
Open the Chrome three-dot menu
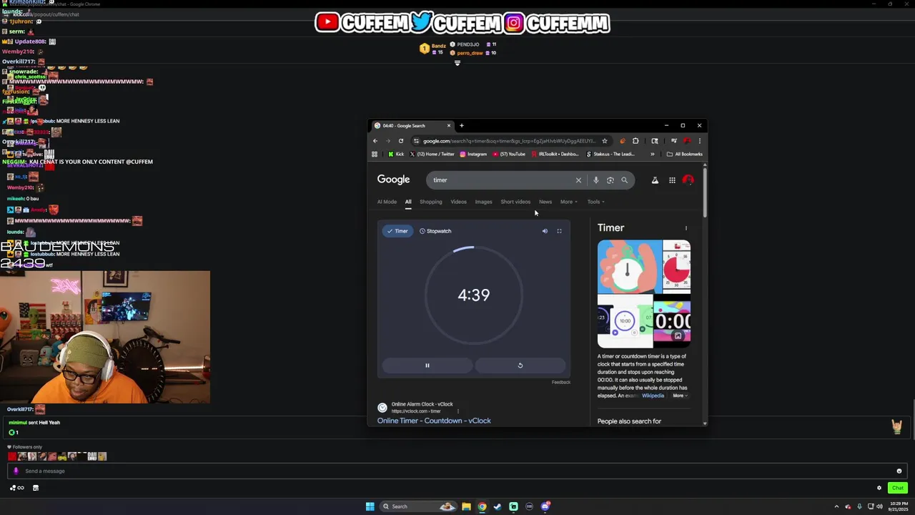[699, 141]
